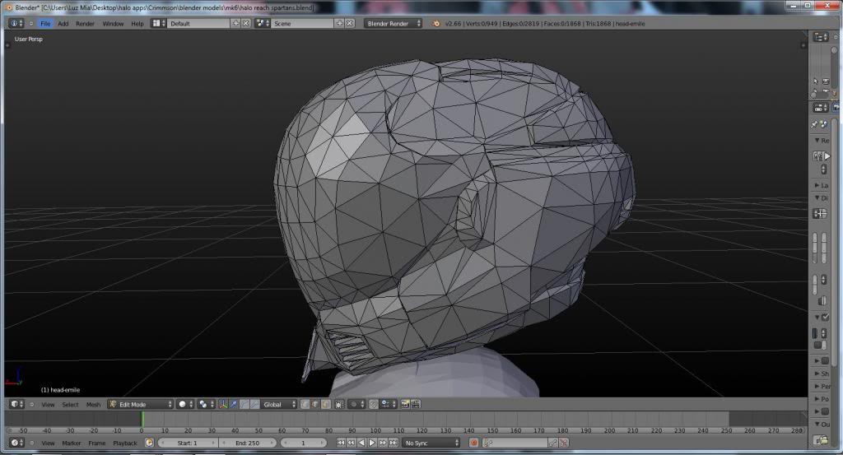Play the animation forward
Image resolution: width=843 pixels, height=455 pixels.
click(x=372, y=443)
